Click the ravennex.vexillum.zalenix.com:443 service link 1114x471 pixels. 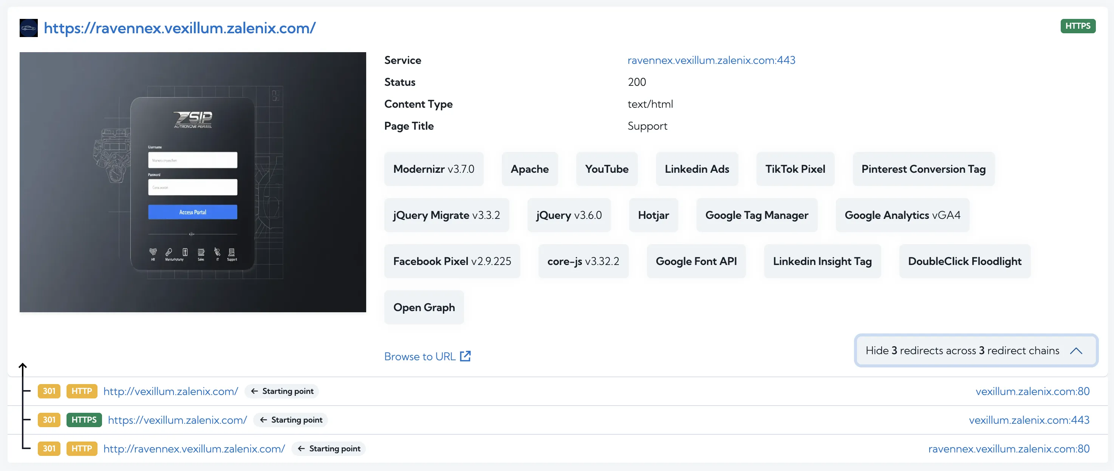point(711,60)
